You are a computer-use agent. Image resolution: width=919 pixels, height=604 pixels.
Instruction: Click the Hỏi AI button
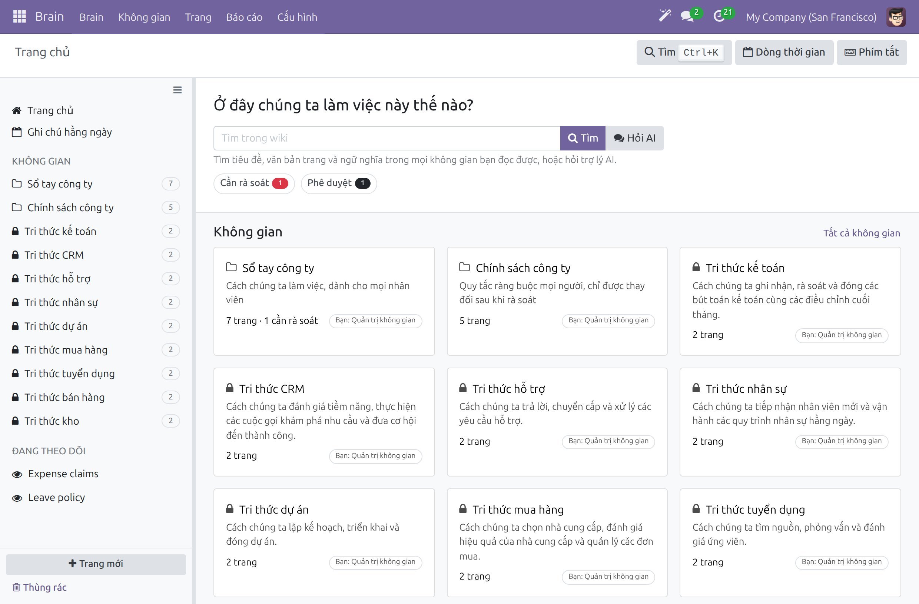tap(634, 138)
